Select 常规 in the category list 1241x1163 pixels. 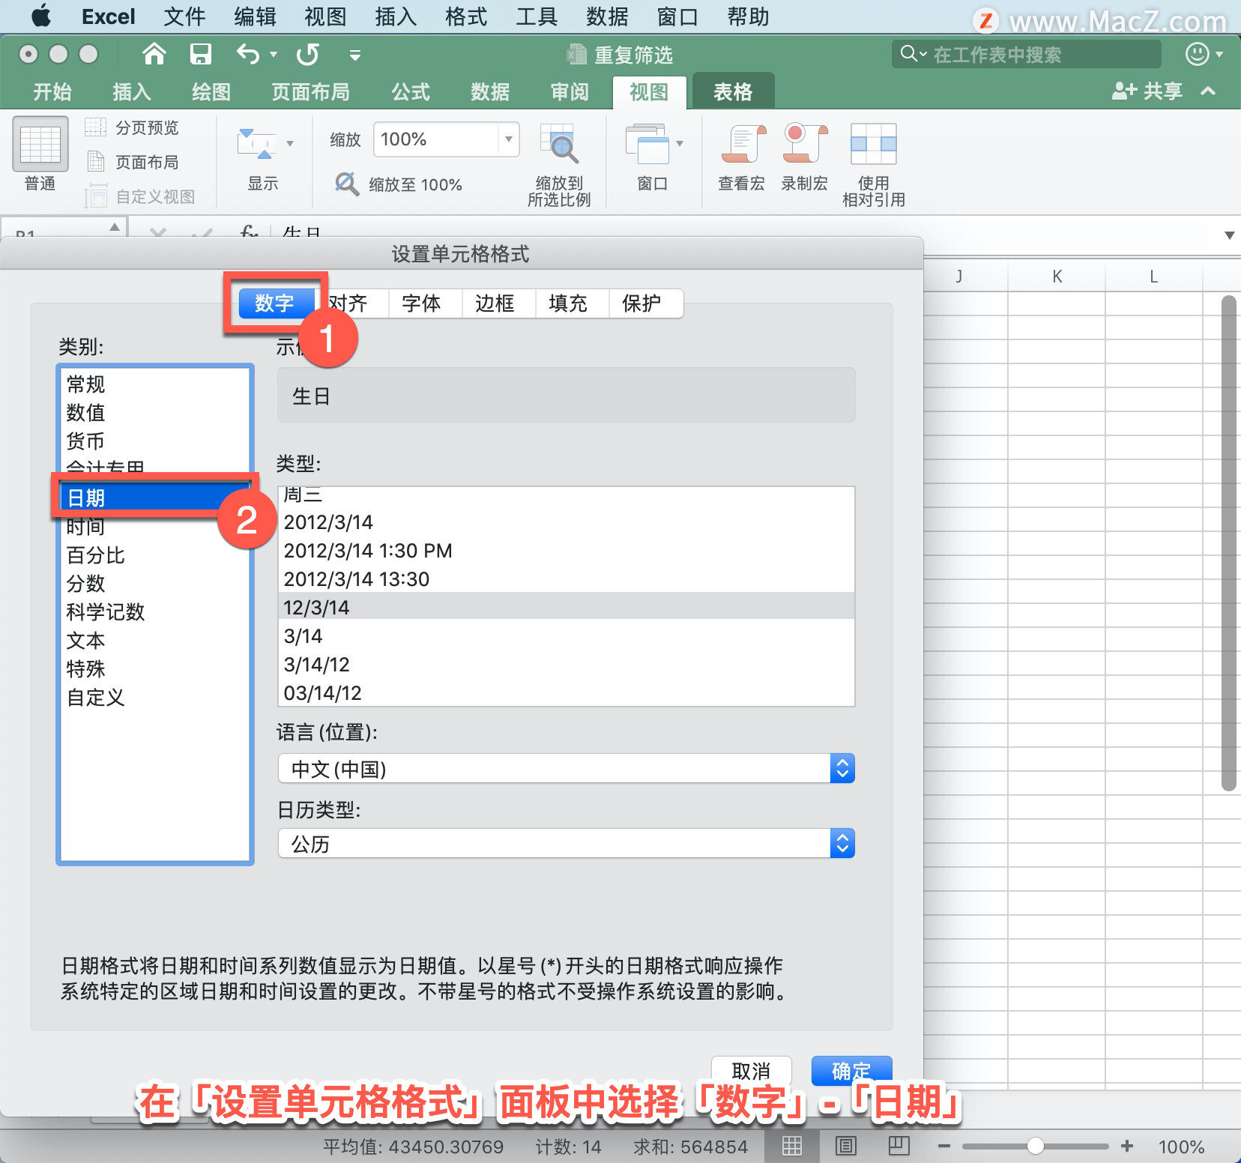[154, 384]
